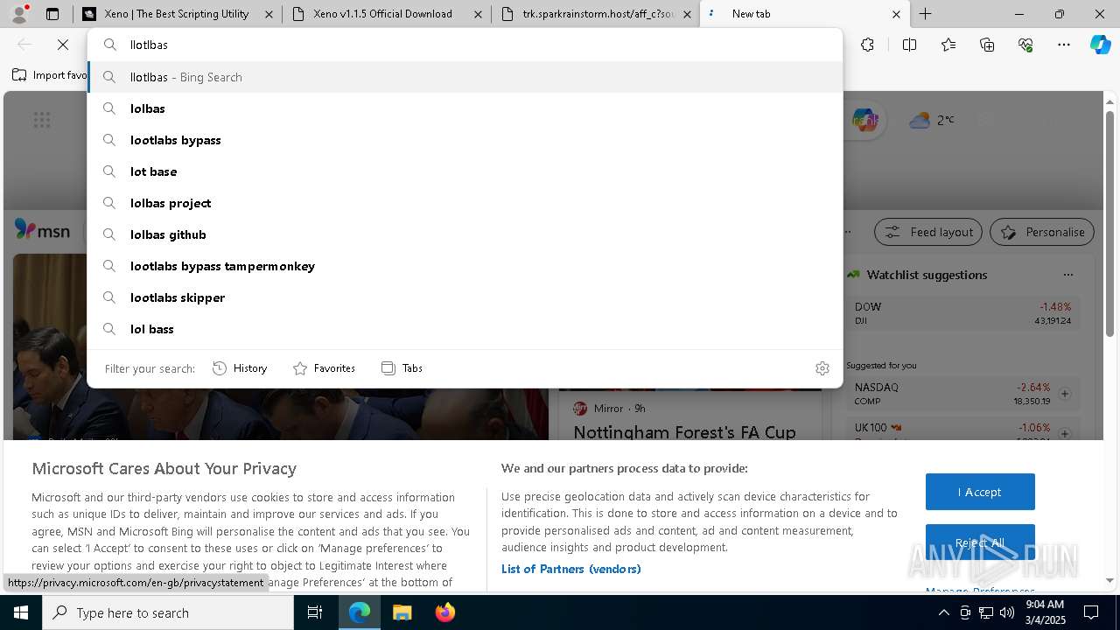This screenshot has height=630, width=1120.
Task: Open the Favorites star toolbar icon
Action: pyautogui.click(x=948, y=45)
